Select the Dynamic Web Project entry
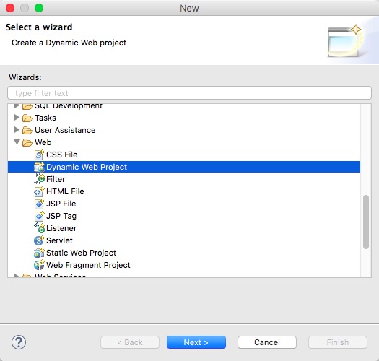Viewport: 379px width, 361px height. tap(87, 167)
